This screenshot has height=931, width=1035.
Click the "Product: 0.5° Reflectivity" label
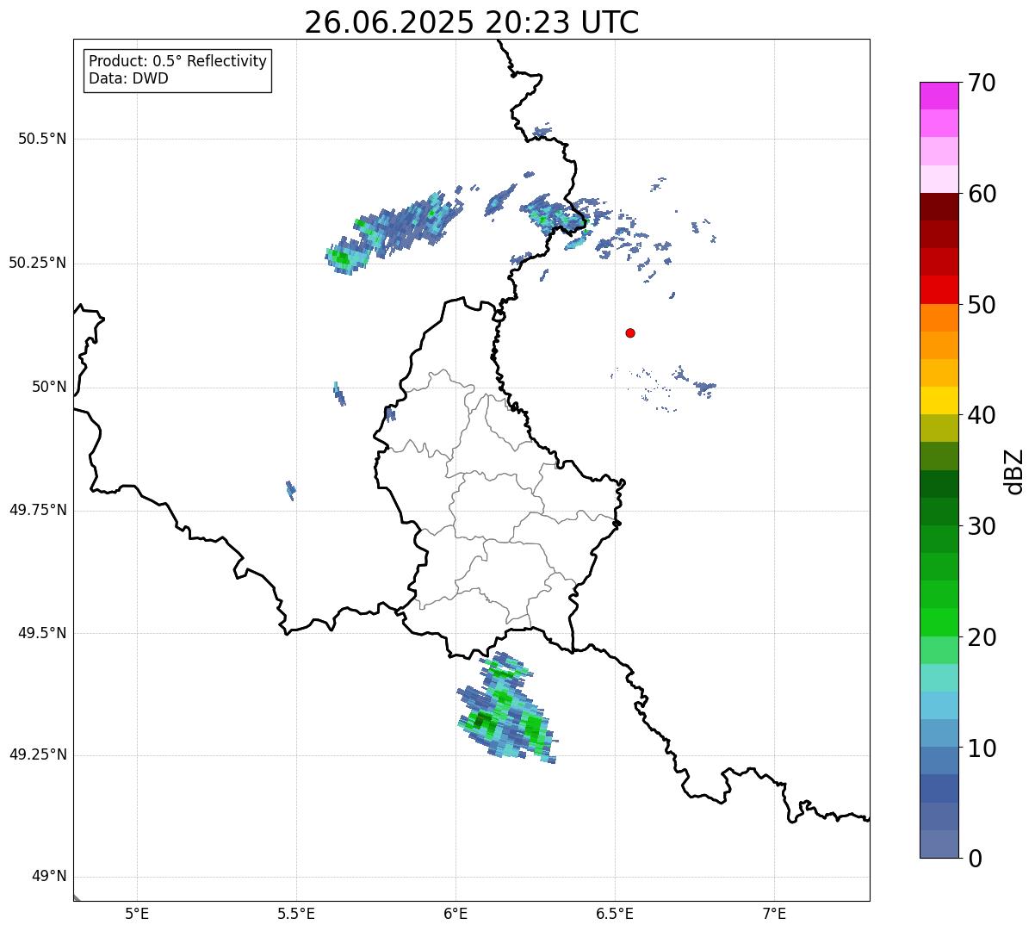[x=177, y=62]
